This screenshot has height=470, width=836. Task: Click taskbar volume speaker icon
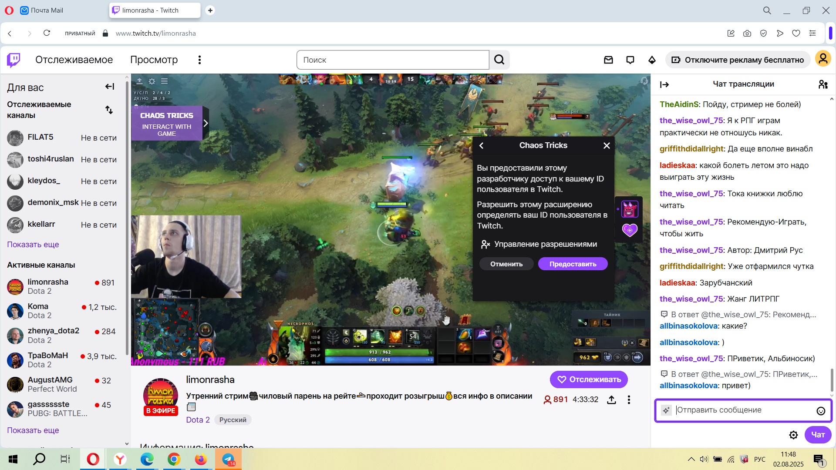(x=704, y=459)
